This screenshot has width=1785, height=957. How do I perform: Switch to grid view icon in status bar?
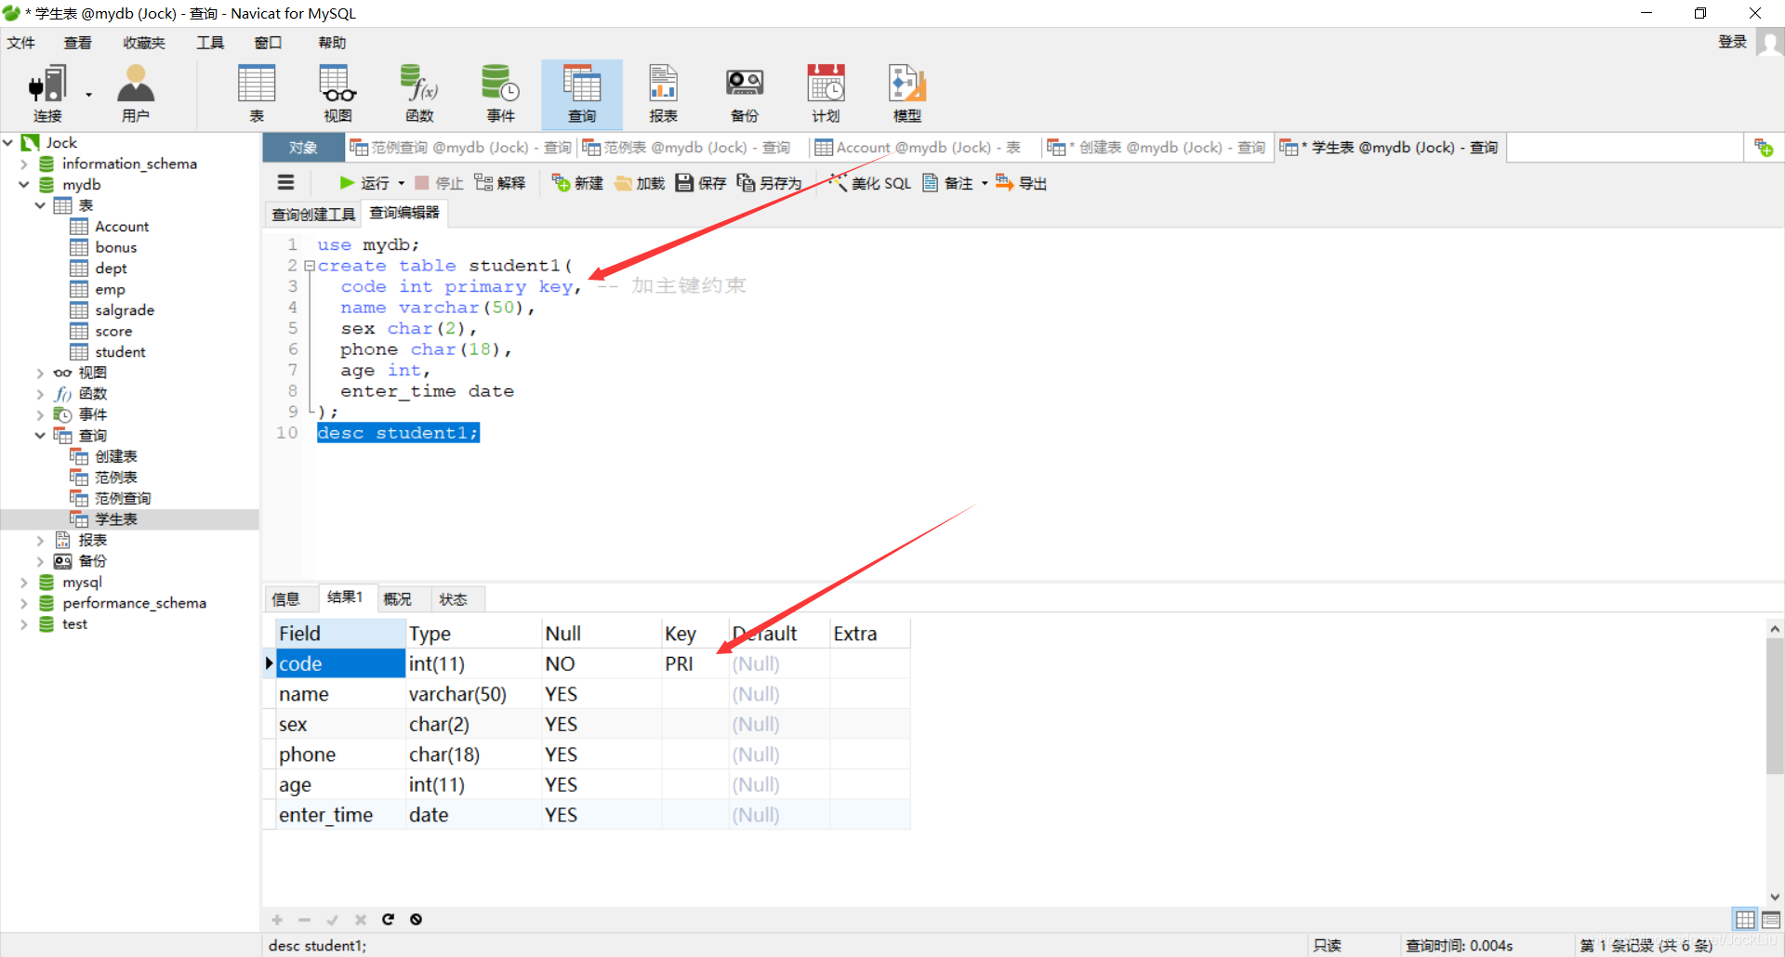tap(1745, 919)
